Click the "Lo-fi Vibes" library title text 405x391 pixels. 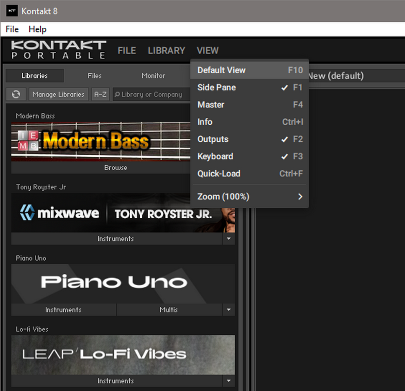click(x=32, y=329)
